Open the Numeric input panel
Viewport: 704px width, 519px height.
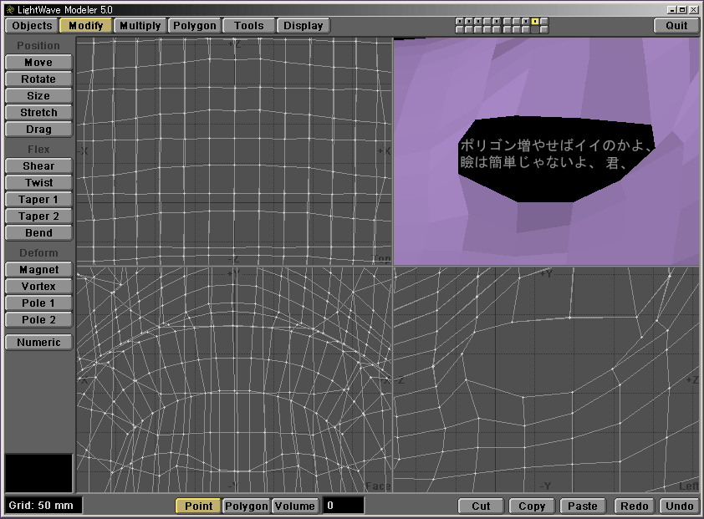pos(38,343)
